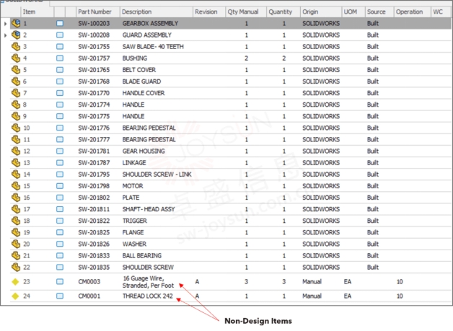This screenshot has width=453, height=331.
Task: Click the Quantity value 3 for CM0003
Action: pyautogui.click(x=284, y=282)
